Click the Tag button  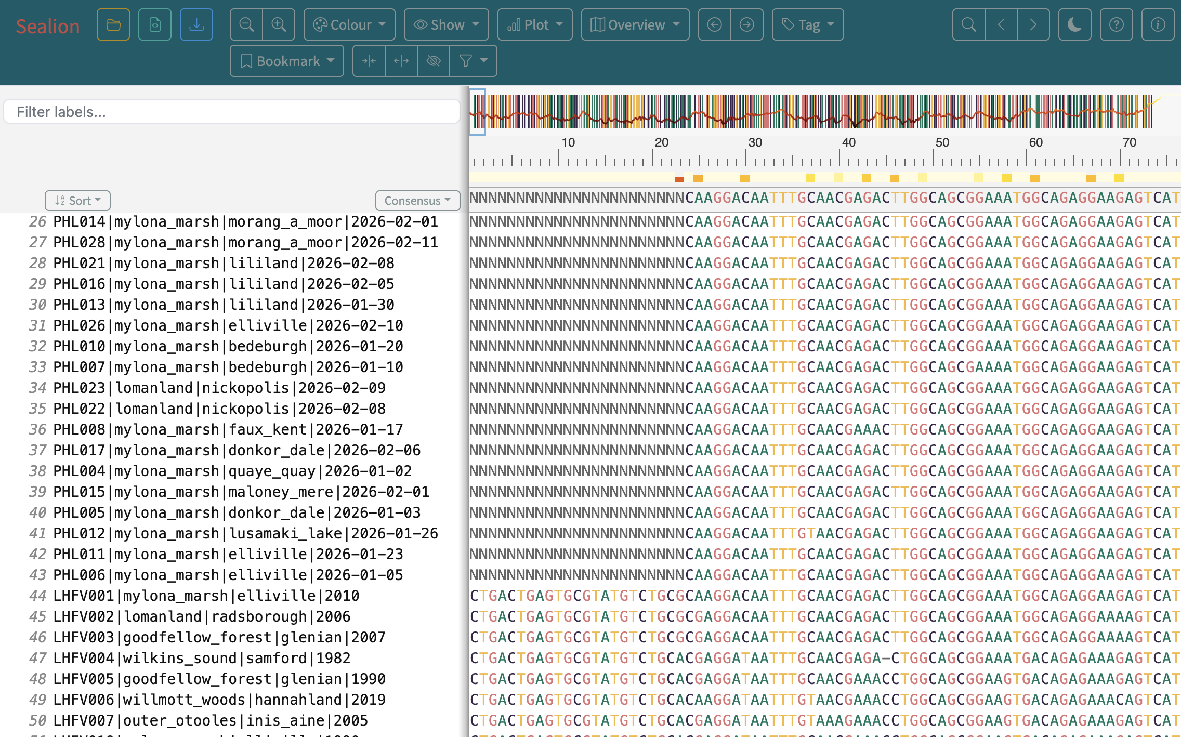[x=808, y=24]
